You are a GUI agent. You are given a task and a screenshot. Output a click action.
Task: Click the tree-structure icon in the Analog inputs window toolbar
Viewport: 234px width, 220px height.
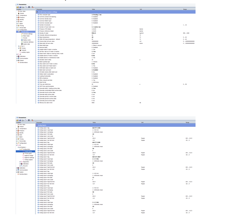[26, 120]
